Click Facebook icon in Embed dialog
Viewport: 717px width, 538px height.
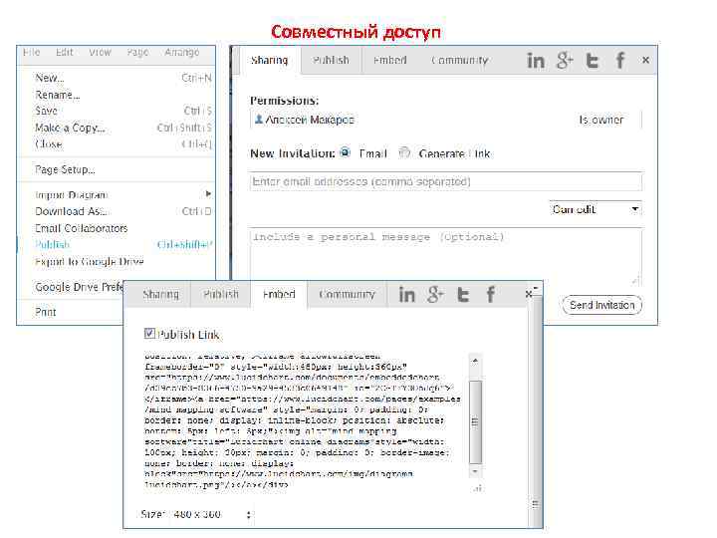click(x=491, y=294)
